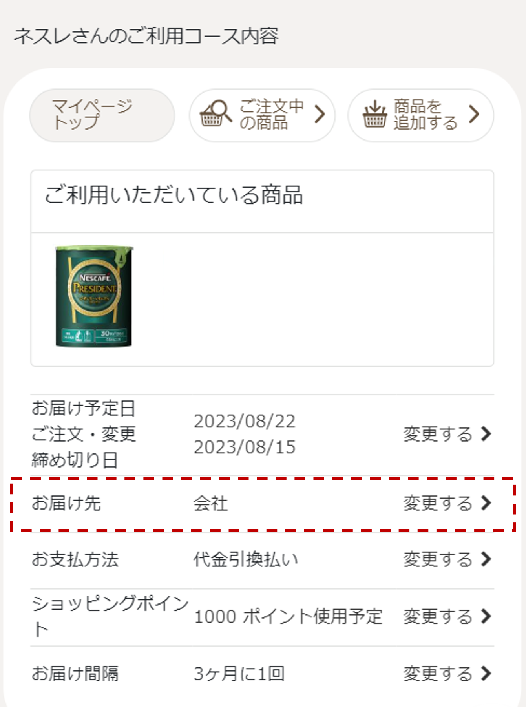Screen dimensions: 526x707
Task: Click the basket with download arrow icon
Action: (x=374, y=114)
